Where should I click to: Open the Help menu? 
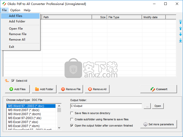(27, 10)
